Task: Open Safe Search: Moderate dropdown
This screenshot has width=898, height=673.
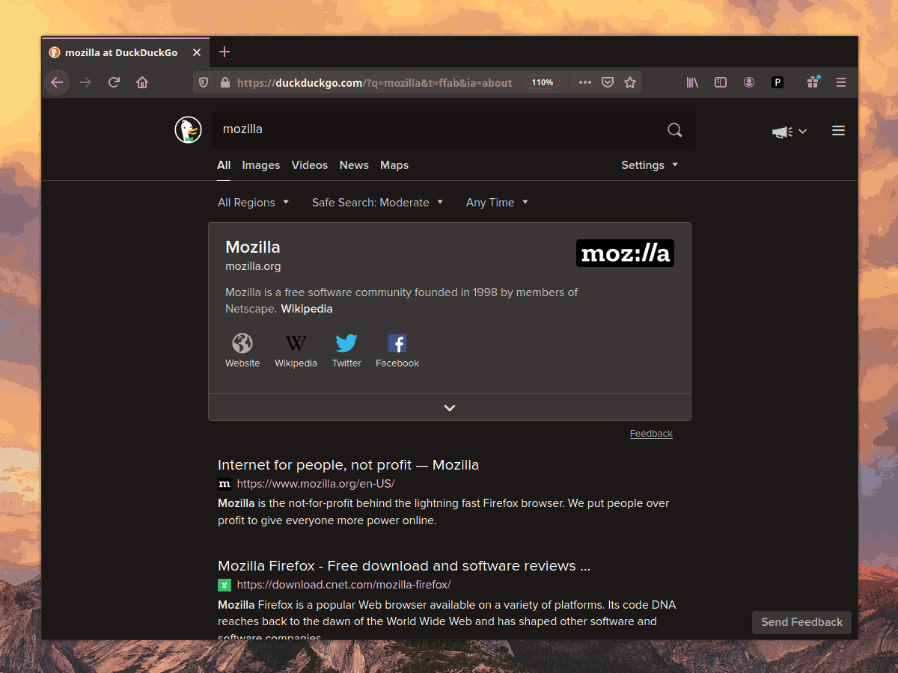Action: click(x=378, y=203)
